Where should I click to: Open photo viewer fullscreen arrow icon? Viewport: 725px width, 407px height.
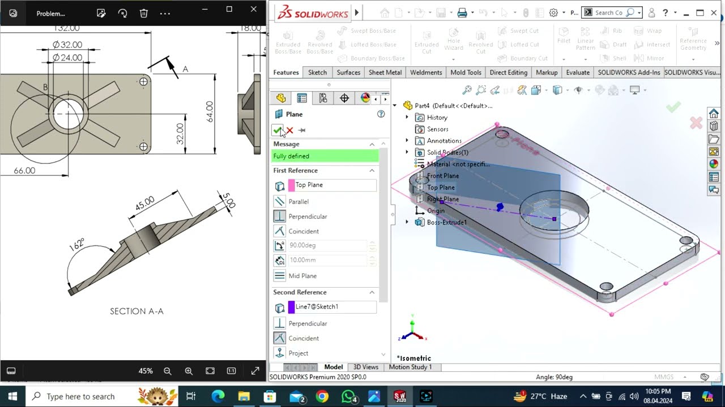click(x=255, y=371)
